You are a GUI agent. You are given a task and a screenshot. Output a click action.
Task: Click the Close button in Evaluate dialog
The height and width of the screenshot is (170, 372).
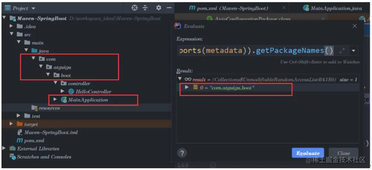point(343,153)
